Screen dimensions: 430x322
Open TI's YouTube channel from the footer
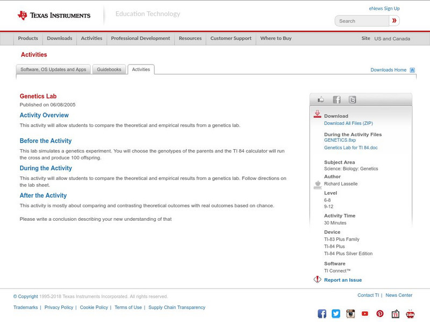[x=365, y=313]
